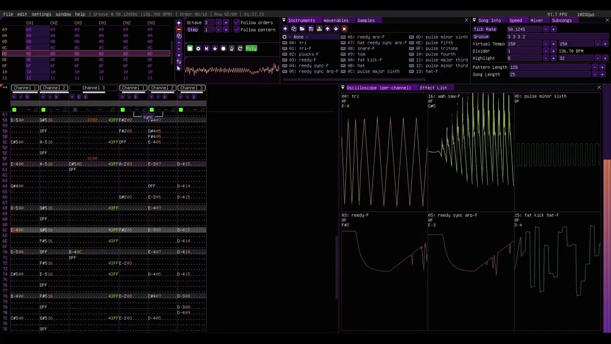Move order down arrow icon
611x344 pixels.
pos(179,49)
